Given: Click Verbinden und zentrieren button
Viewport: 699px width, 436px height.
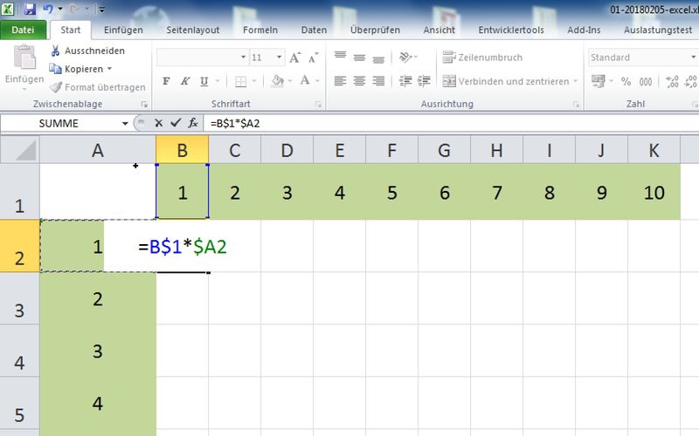Looking at the screenshot, I should click(x=506, y=81).
